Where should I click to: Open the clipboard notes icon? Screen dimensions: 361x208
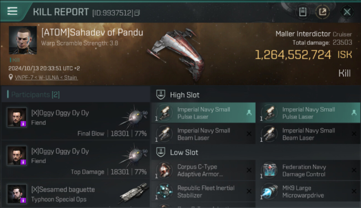[x=303, y=12]
